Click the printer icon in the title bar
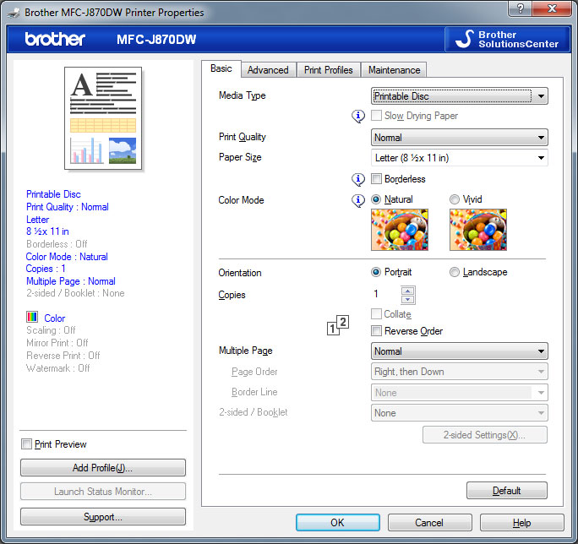Screen dimensions: 578x544 pos(14,13)
